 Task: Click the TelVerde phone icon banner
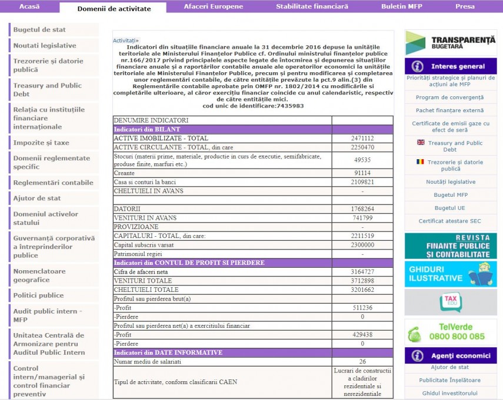tap(450, 332)
